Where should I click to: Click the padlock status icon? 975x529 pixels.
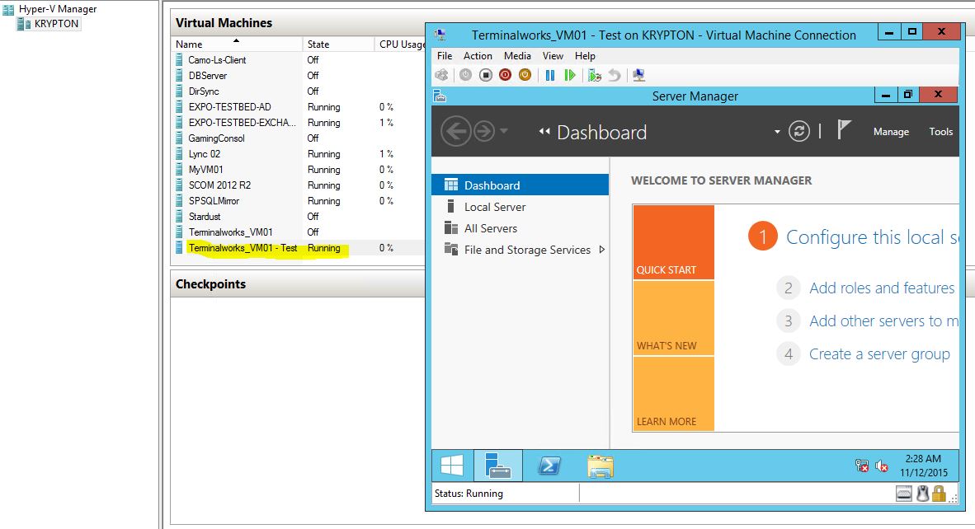pos(939,494)
